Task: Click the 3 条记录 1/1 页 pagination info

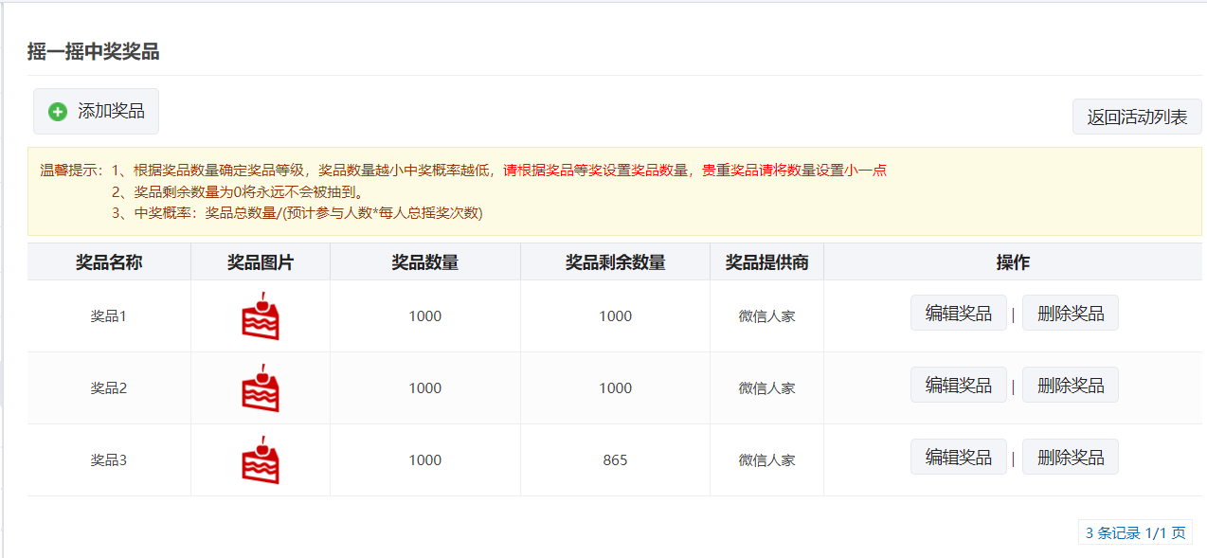Action: point(1135,532)
